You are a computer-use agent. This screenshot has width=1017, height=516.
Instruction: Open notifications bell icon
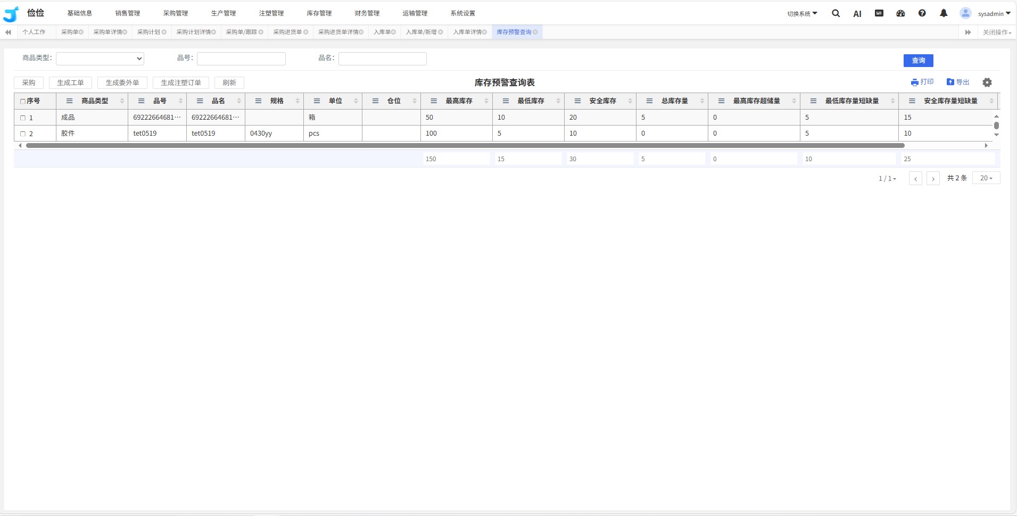point(944,13)
